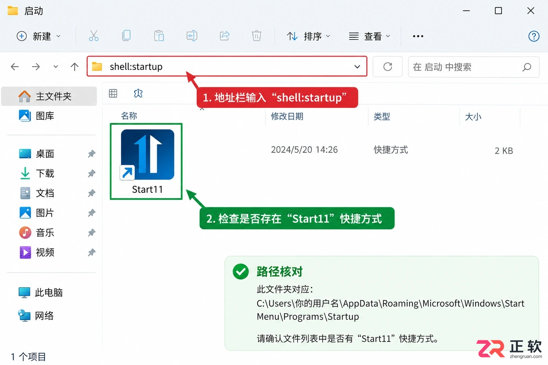Sort by the 类型 column header

382,116
